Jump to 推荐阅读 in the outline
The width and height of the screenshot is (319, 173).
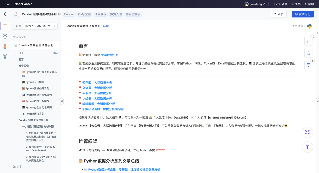tap(24, 66)
